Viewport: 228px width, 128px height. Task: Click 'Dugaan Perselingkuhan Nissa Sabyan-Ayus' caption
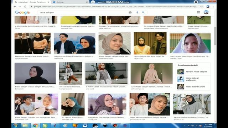119,26
